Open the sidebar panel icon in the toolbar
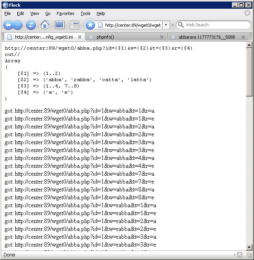 [x=74, y=25]
